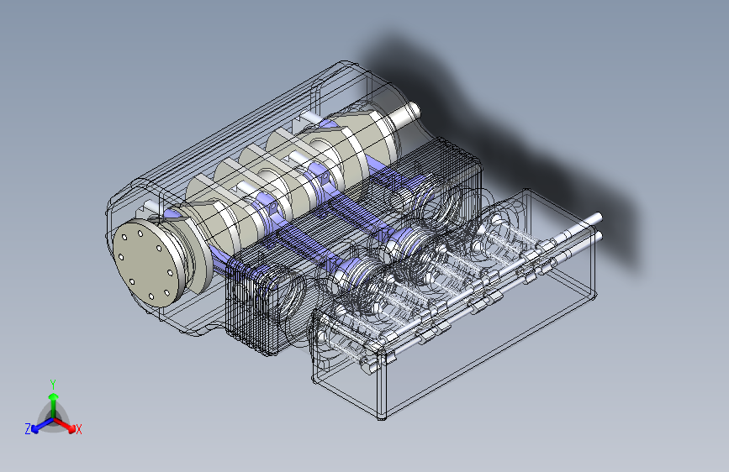Screen dimensions: 729x472
Task: Select the crankshaft flange with bolt holes
Action: click(x=150, y=264)
